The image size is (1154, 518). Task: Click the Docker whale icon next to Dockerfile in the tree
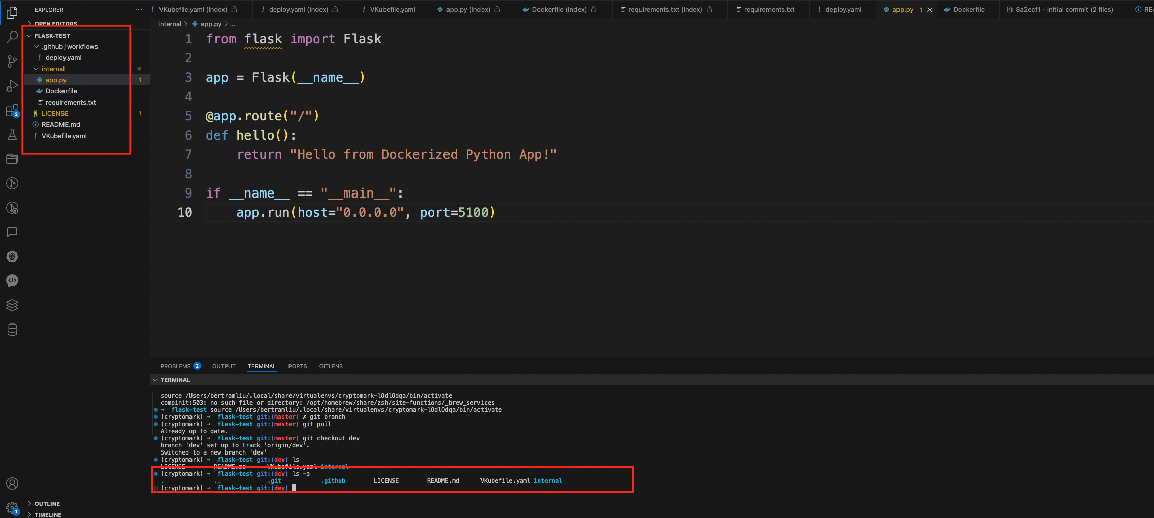(40, 91)
